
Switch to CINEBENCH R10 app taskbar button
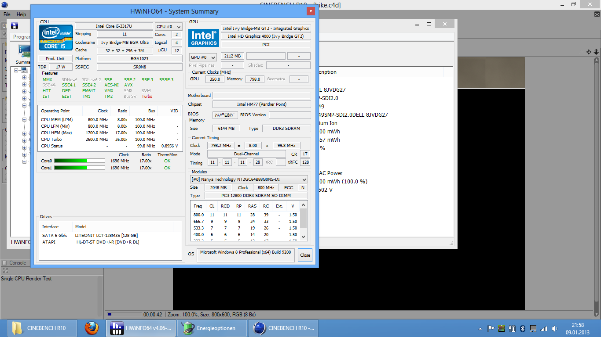tap(283, 328)
